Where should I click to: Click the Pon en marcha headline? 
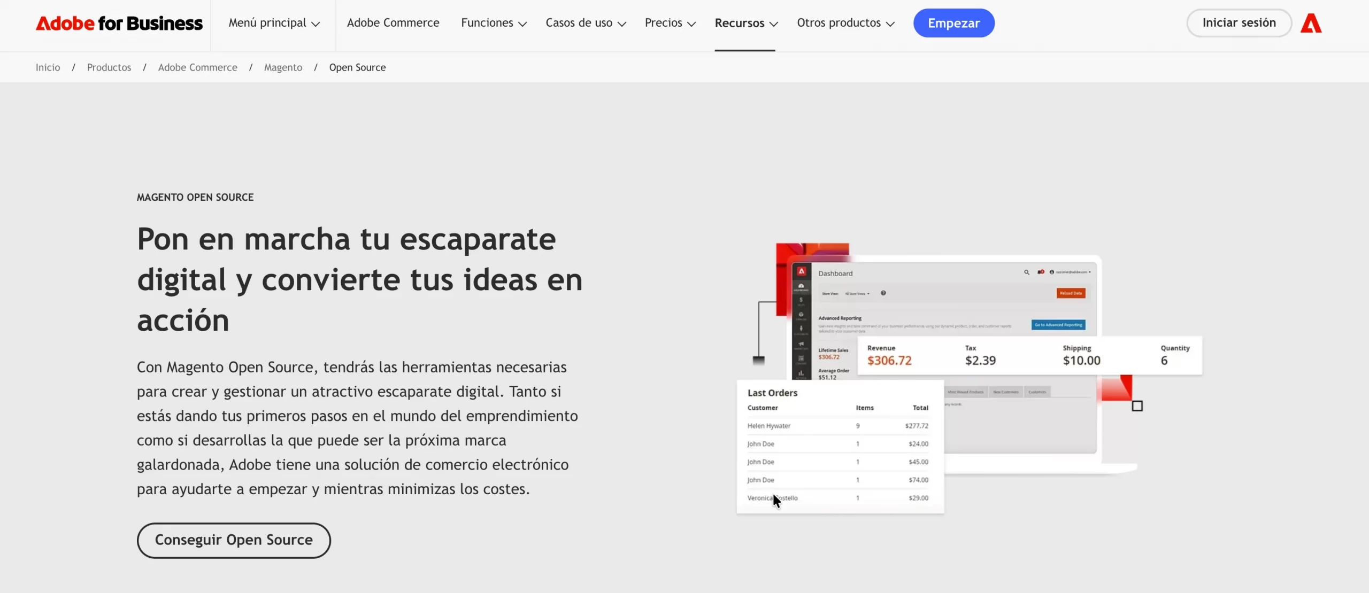click(x=359, y=279)
